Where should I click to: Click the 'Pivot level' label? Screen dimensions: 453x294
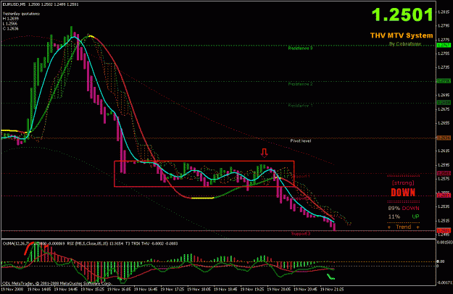(301, 140)
